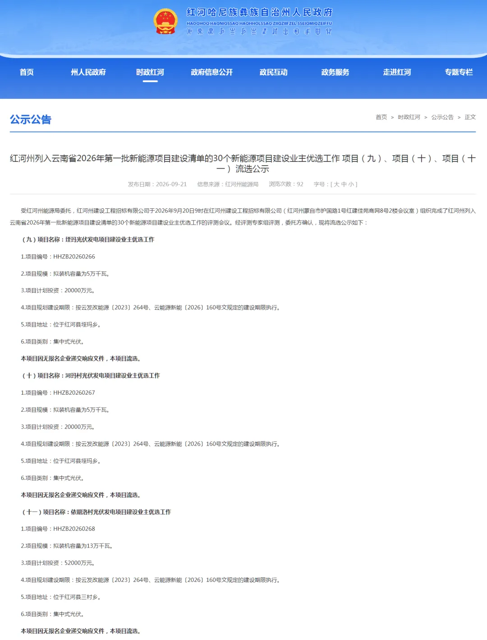Image resolution: width=487 pixels, height=640 pixels.
Task: Select the 时政红河 navigation tab
Action: click(150, 72)
